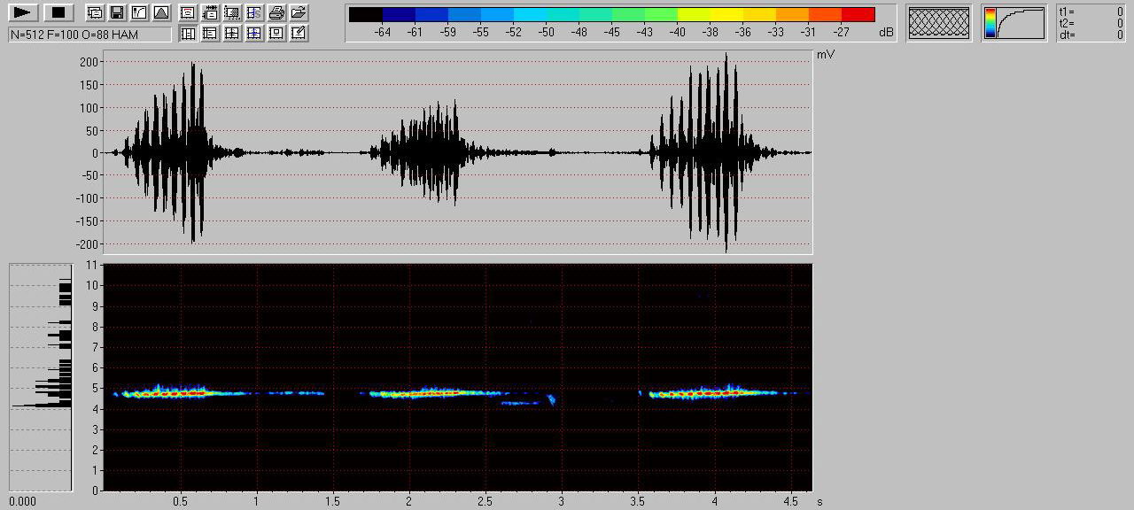Viewport: 1134px width, 510px height.
Task: Toggle the blue crosshair cursor icon in second row
Action: 254,34
